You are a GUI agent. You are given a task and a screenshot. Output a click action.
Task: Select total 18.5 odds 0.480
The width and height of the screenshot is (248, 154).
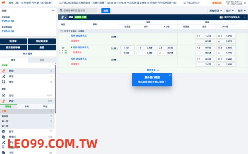coord(226,59)
